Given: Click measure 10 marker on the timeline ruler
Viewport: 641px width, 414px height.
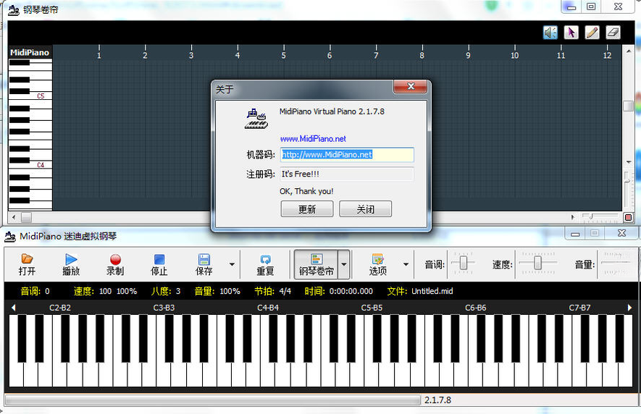Looking at the screenshot, I should [x=515, y=55].
